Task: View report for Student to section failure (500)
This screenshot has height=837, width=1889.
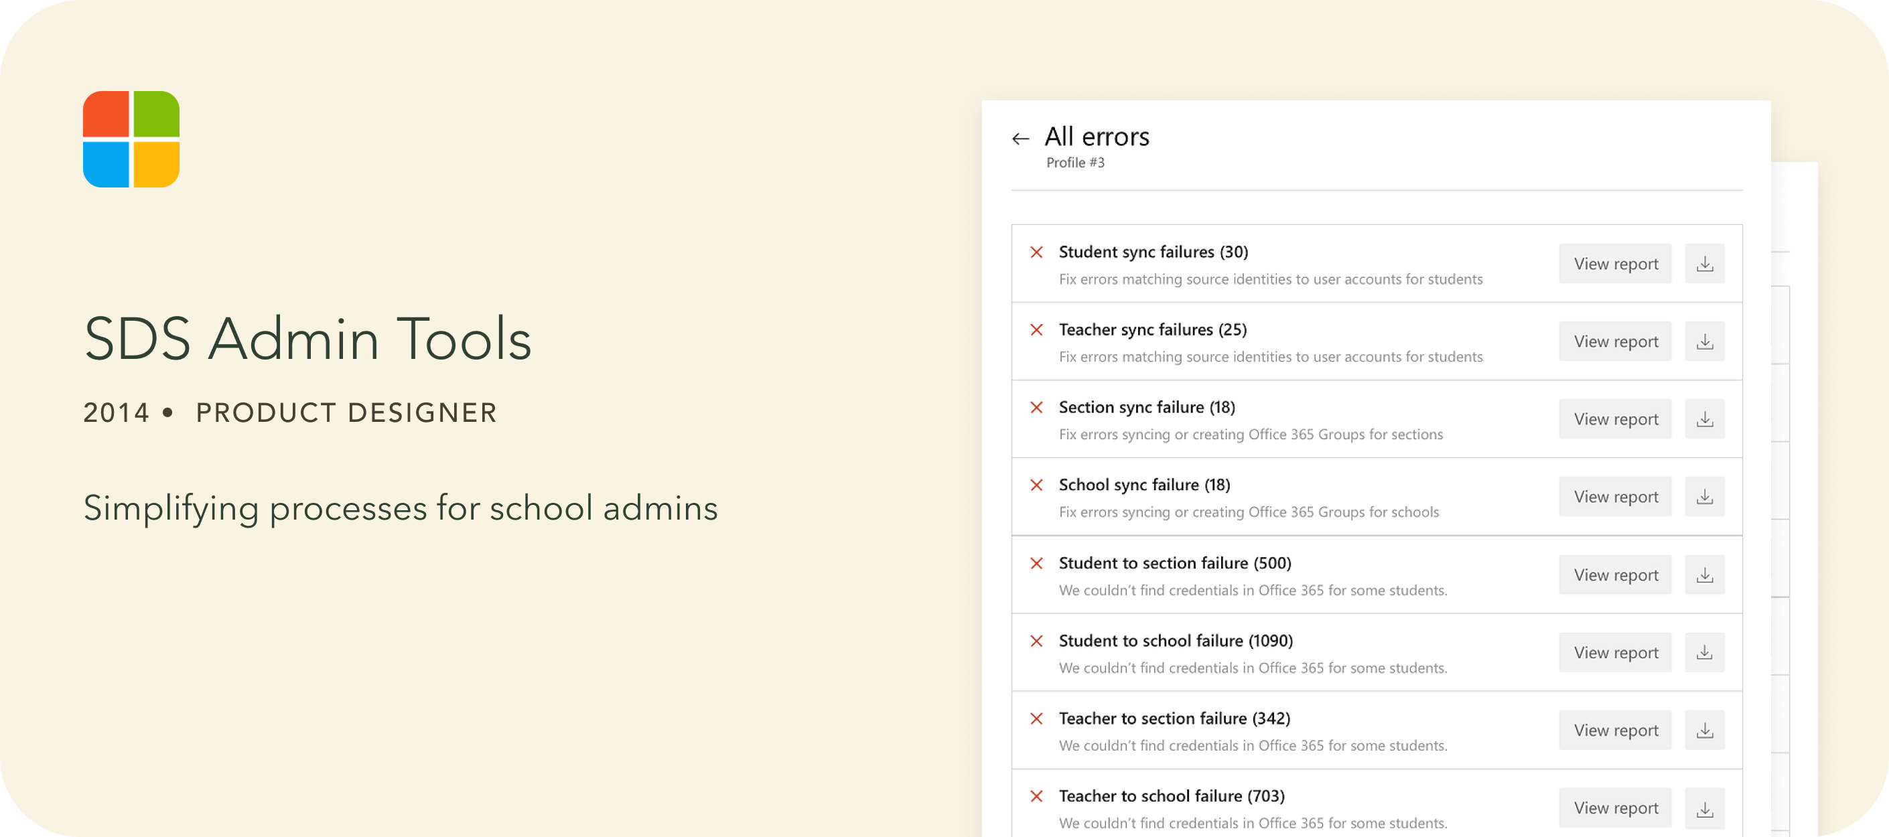Action: [x=1615, y=575]
